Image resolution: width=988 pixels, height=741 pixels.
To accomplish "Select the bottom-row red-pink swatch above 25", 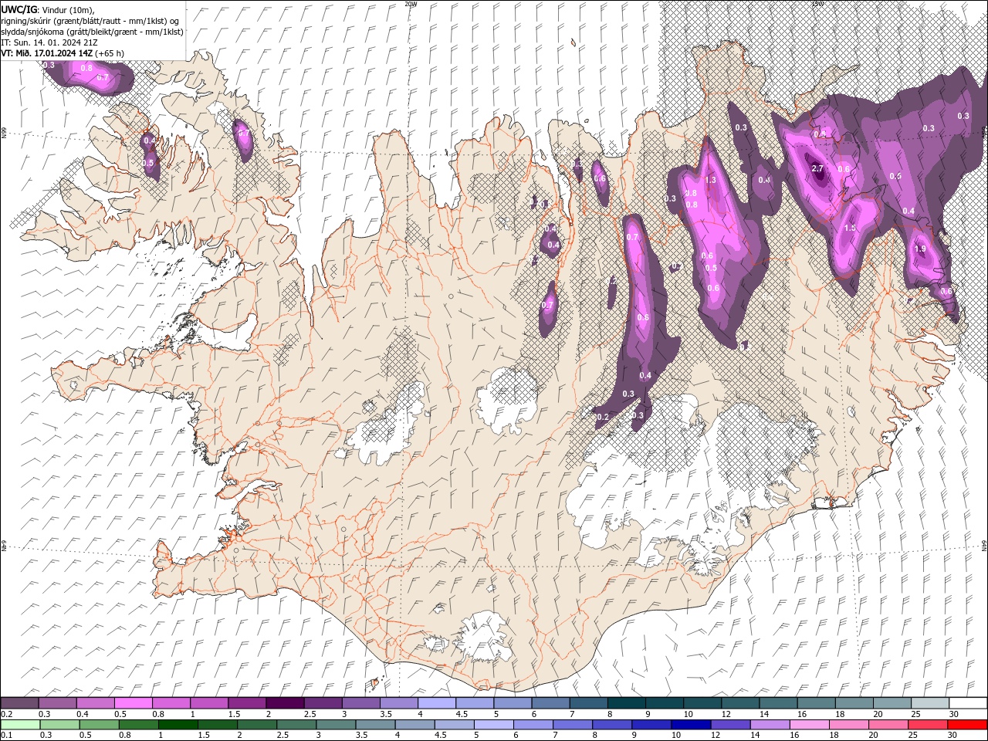I will (x=927, y=725).
